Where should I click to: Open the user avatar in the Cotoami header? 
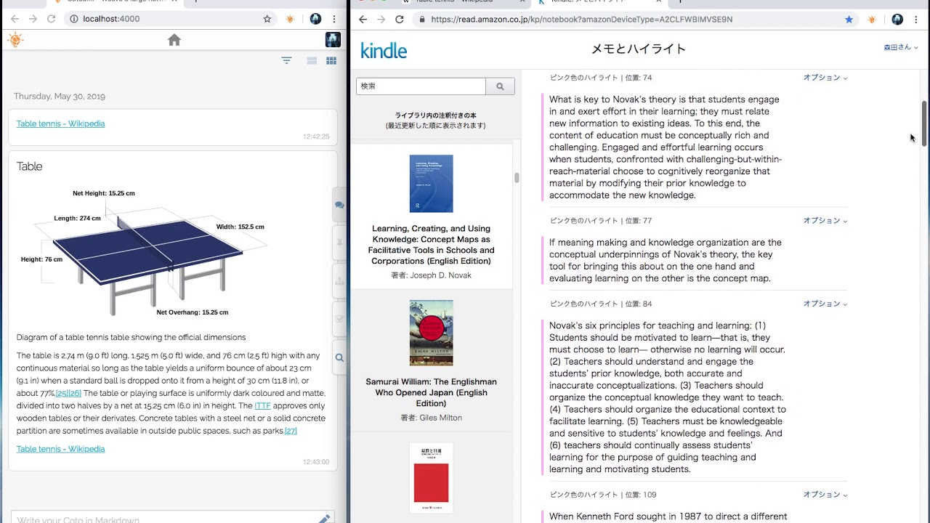[x=333, y=40]
